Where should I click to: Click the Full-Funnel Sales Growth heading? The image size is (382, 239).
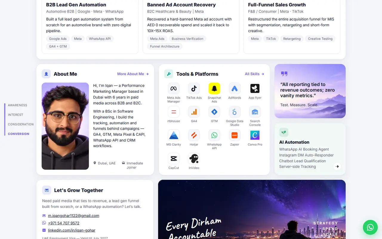[x=277, y=5]
